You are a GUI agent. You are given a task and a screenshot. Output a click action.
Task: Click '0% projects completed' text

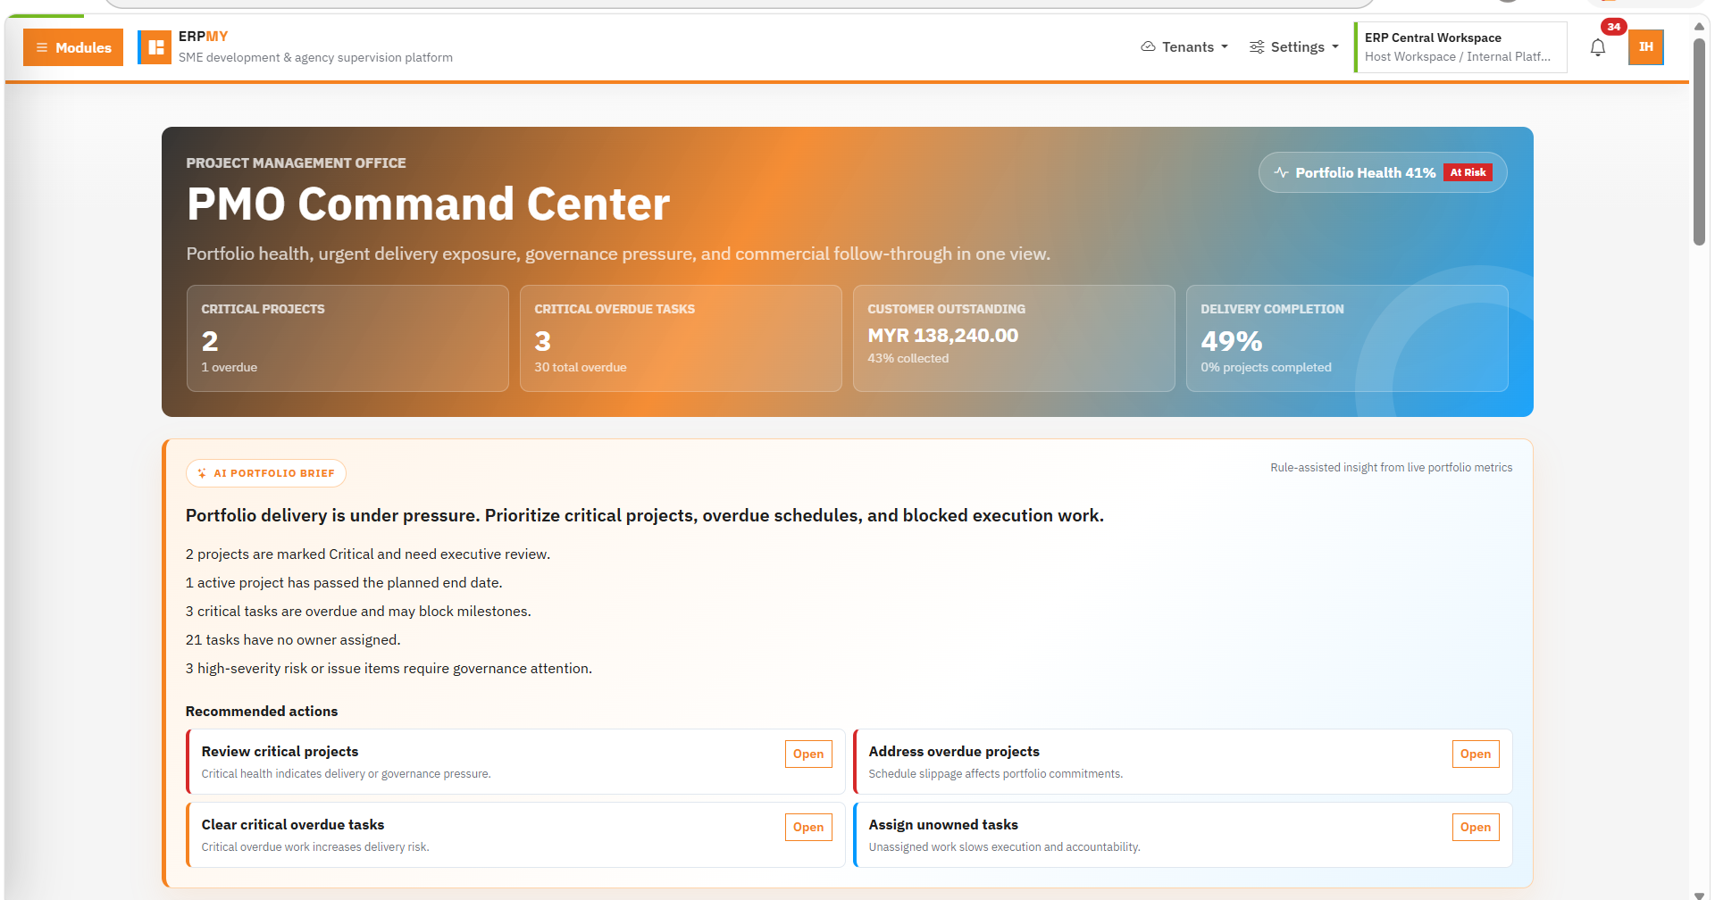[x=1266, y=367]
